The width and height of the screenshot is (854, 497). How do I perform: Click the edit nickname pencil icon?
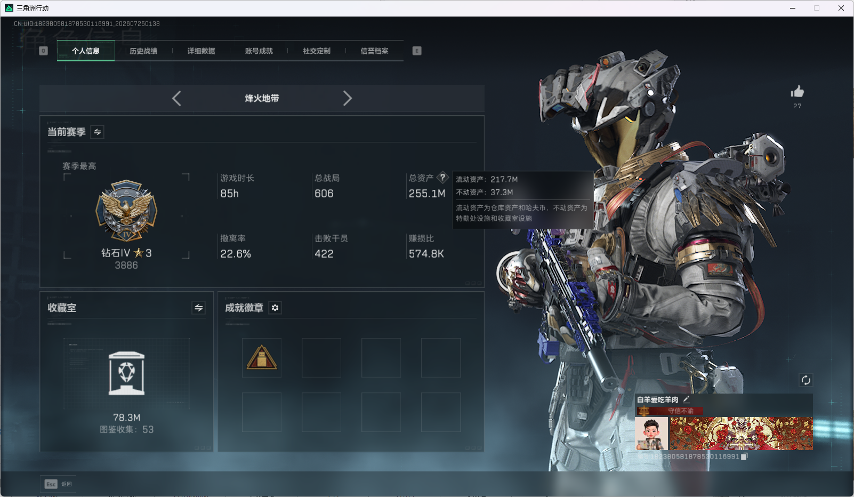[x=686, y=399]
